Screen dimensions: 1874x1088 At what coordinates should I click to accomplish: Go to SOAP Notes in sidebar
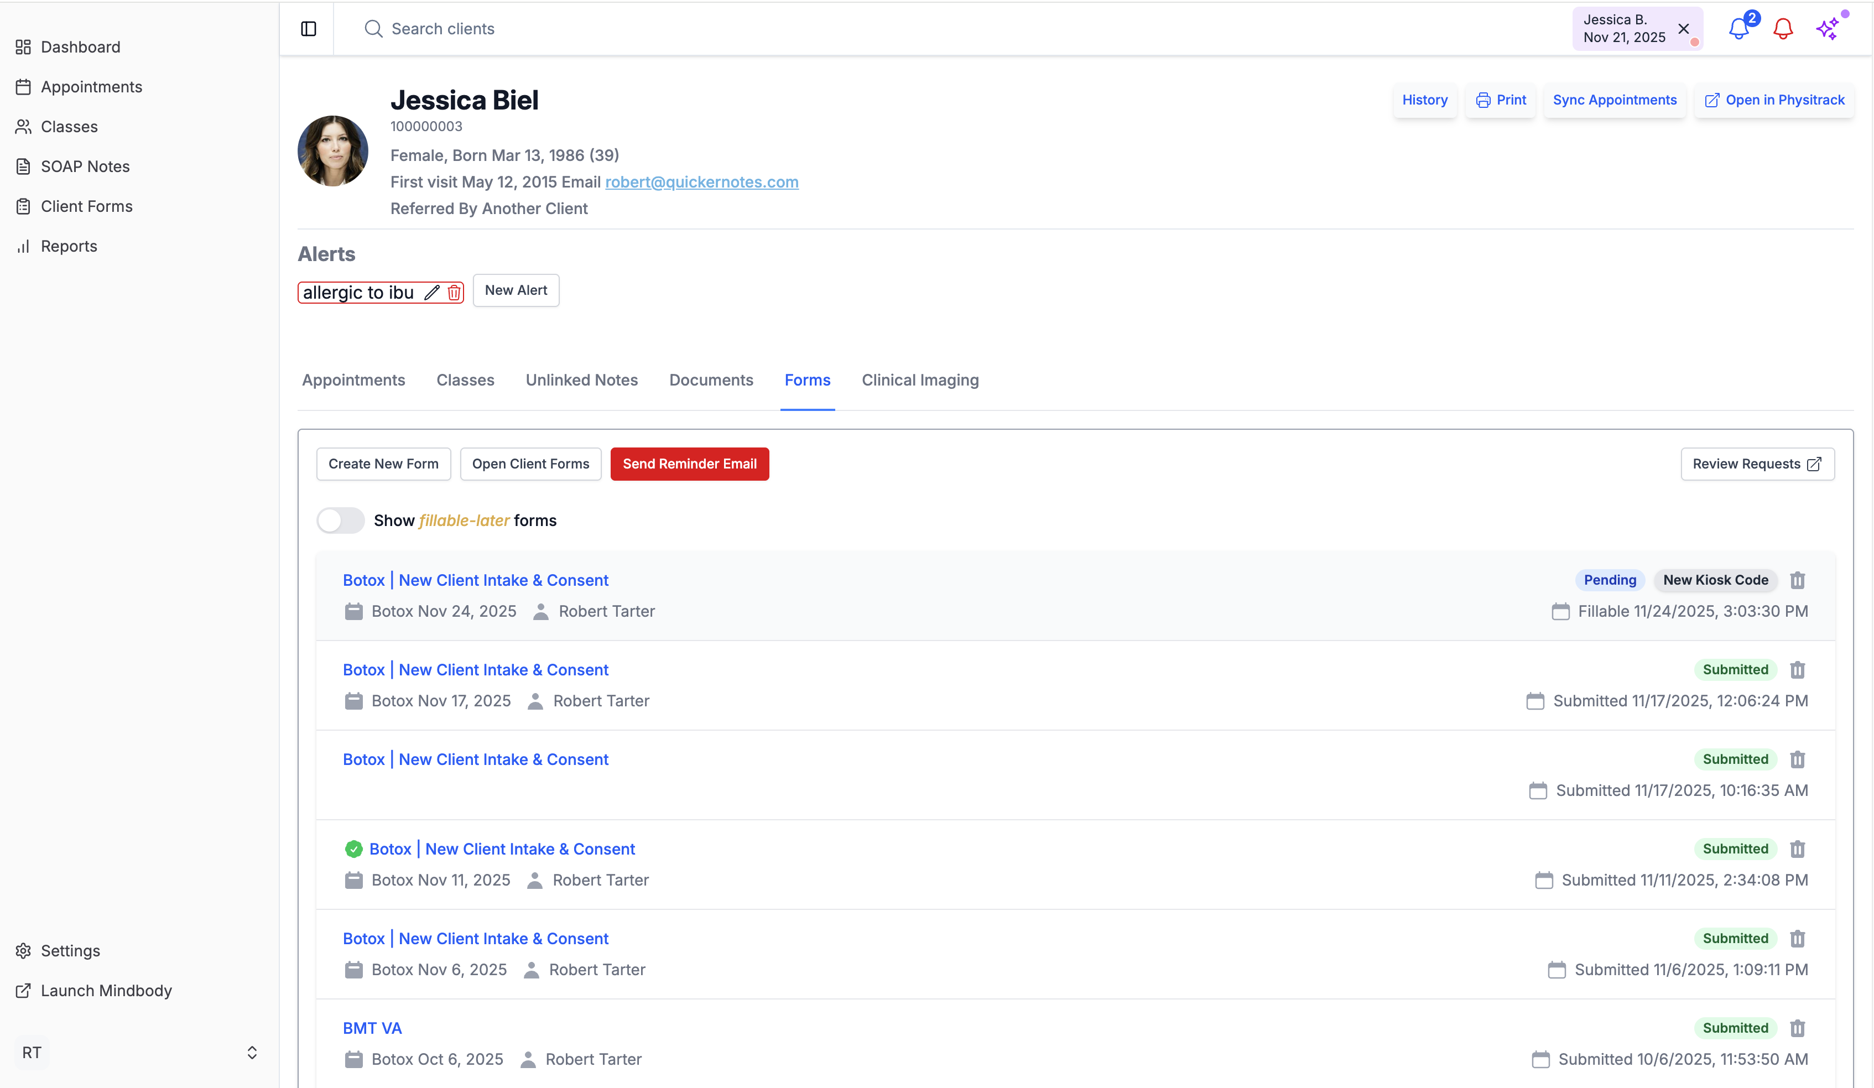click(x=85, y=166)
